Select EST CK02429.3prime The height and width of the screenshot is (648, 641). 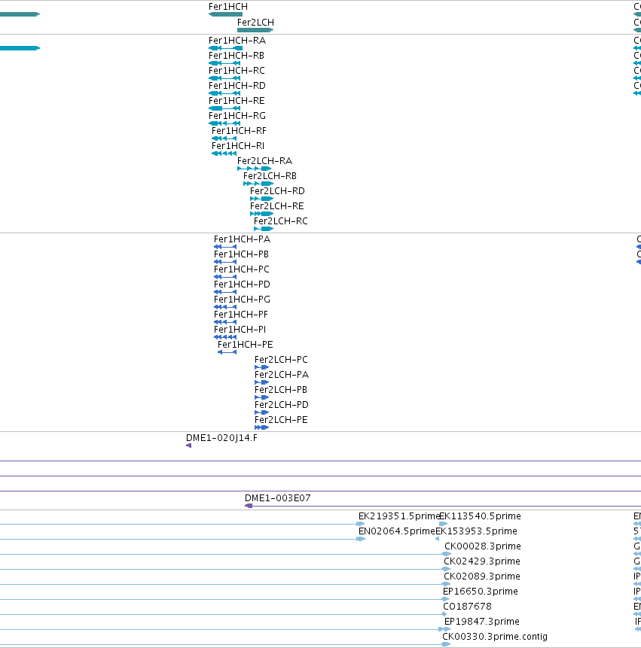click(225, 570)
